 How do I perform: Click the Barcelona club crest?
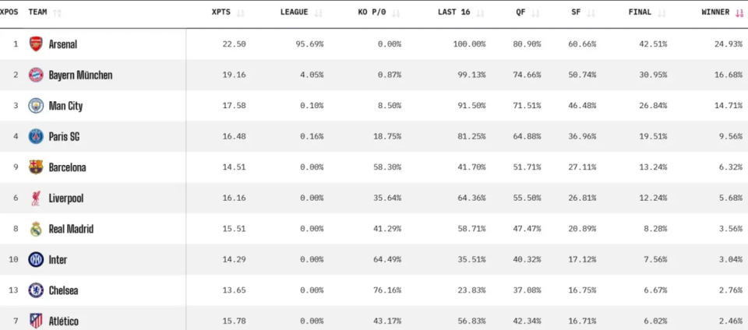(36, 167)
